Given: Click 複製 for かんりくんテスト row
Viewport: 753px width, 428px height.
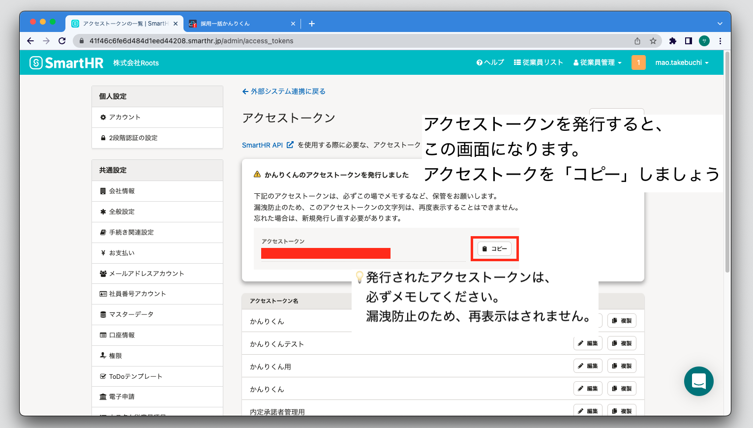Looking at the screenshot, I should point(622,343).
